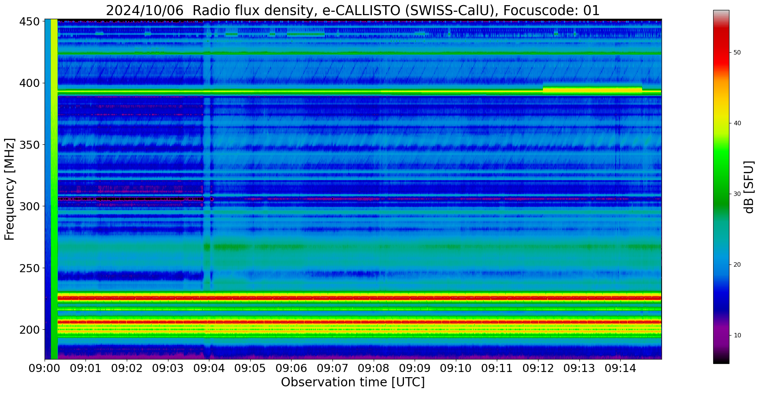Click the red interference band near 225 MHz

coord(359,298)
